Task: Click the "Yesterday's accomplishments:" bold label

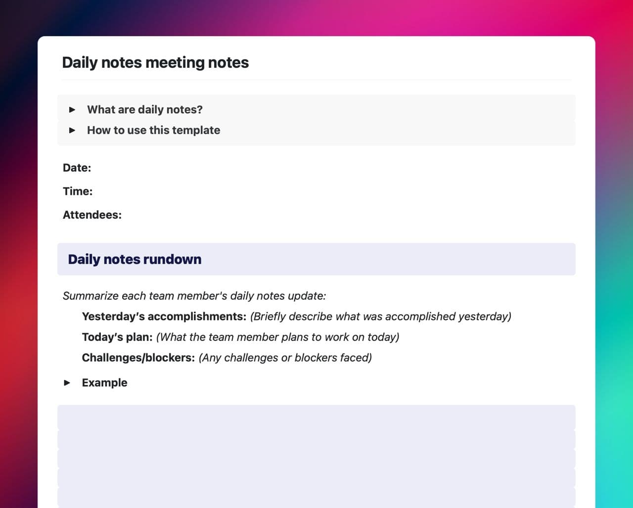Action: (164, 316)
